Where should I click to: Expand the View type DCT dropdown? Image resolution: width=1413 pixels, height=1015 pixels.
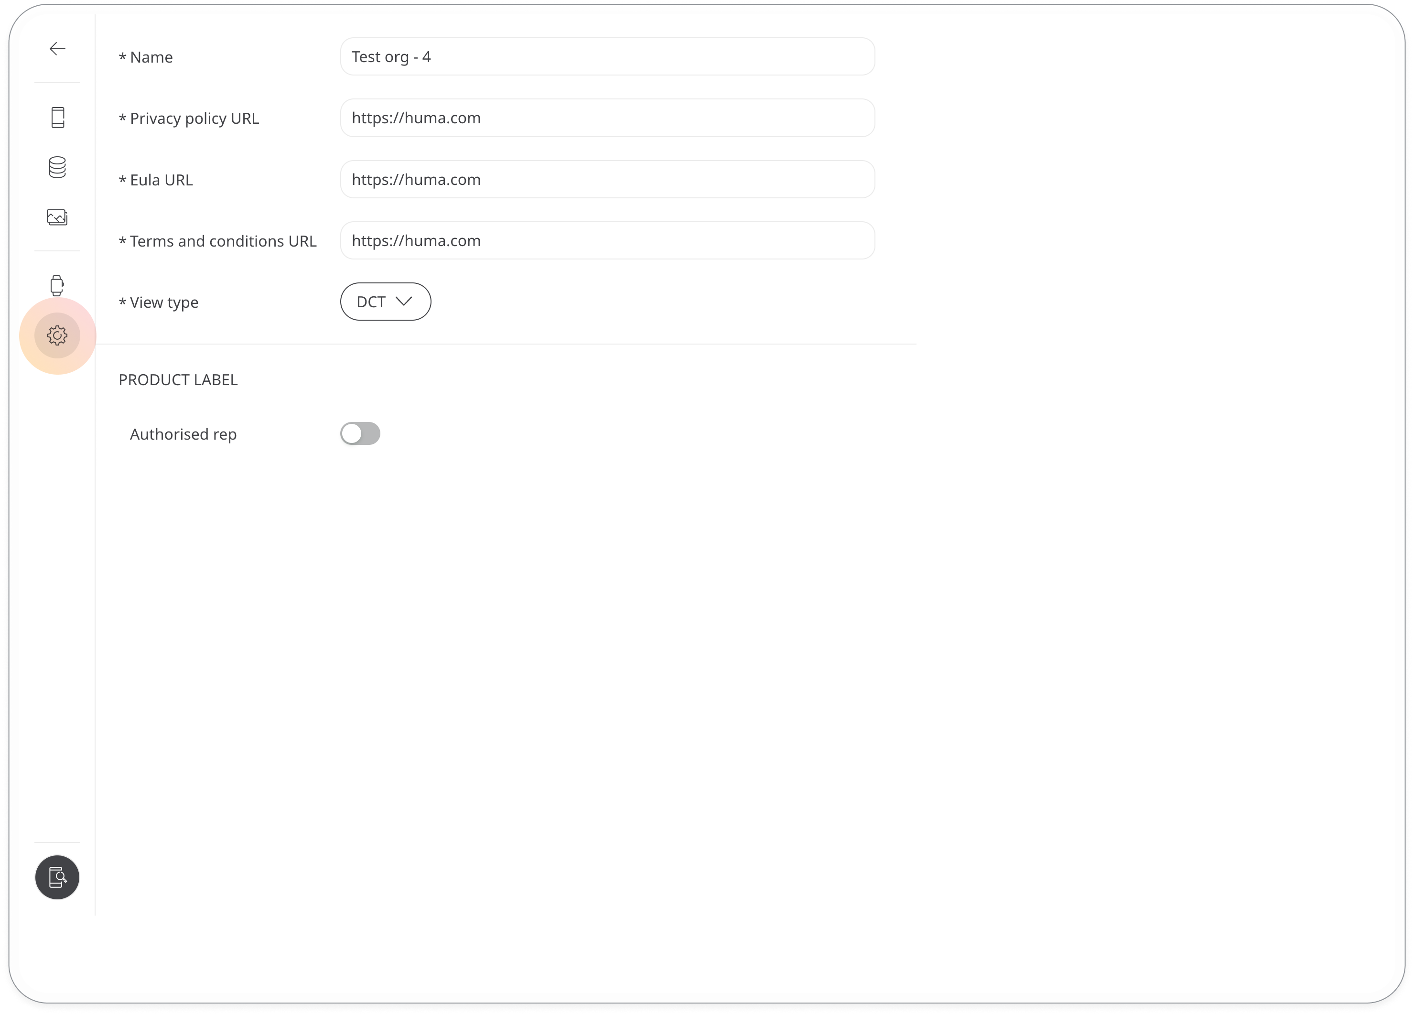click(385, 302)
